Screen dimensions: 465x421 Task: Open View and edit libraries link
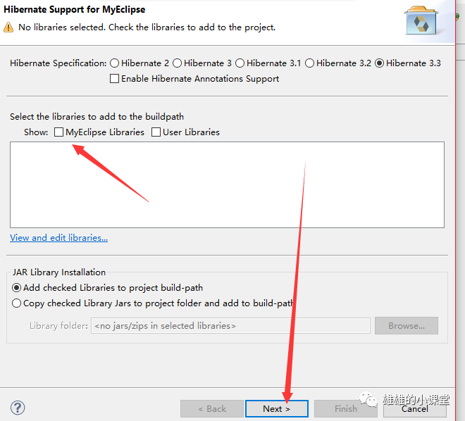(58, 238)
